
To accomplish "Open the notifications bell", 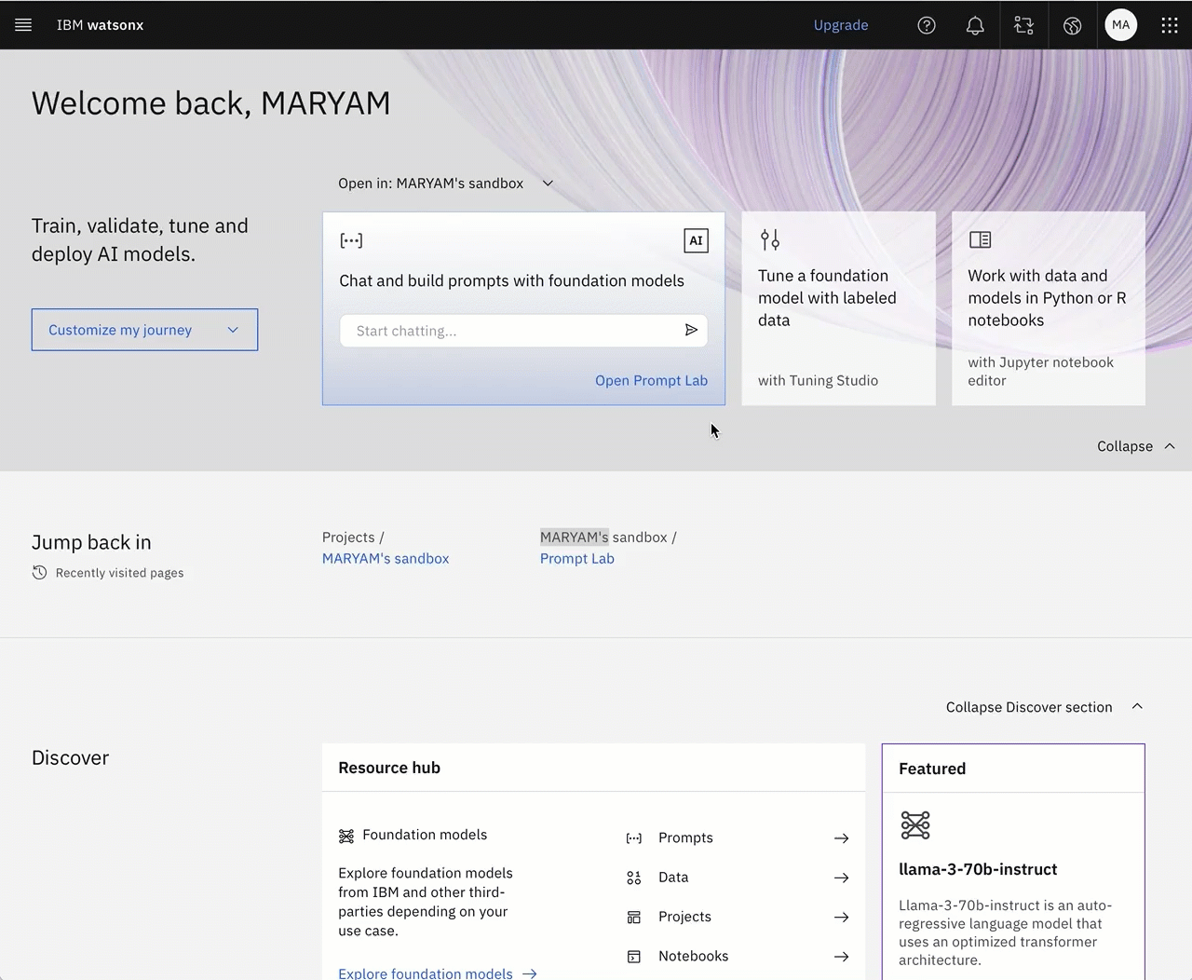I will 975,25.
